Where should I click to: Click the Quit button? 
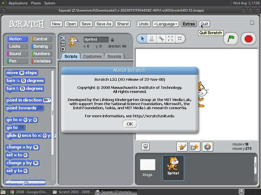coord(204,24)
